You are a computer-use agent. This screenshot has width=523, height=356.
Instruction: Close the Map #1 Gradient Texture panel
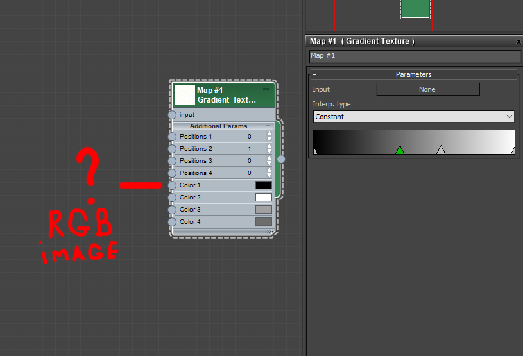click(x=519, y=42)
